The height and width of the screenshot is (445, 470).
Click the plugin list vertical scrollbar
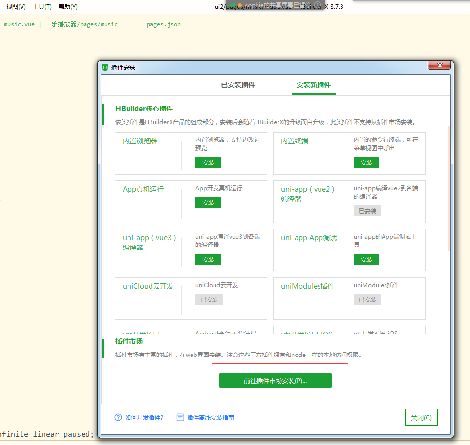pos(449,188)
